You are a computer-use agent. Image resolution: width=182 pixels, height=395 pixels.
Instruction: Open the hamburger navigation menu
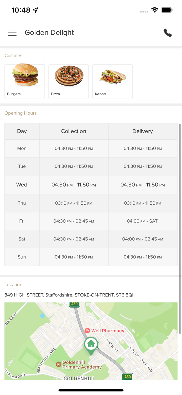coord(12,33)
